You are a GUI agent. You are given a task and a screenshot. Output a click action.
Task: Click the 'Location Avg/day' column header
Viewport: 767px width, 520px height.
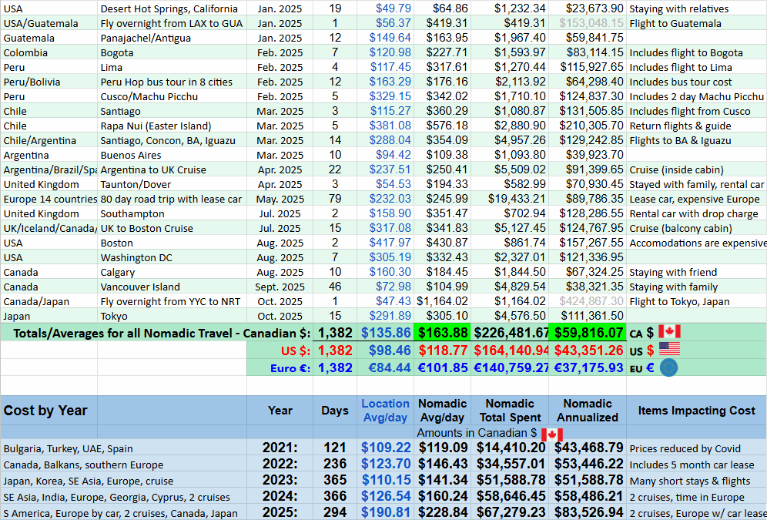pyautogui.click(x=385, y=410)
